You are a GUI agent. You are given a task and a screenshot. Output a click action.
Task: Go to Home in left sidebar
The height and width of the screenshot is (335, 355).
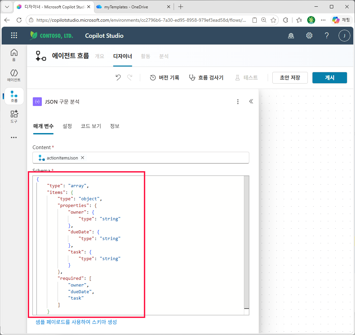14,55
